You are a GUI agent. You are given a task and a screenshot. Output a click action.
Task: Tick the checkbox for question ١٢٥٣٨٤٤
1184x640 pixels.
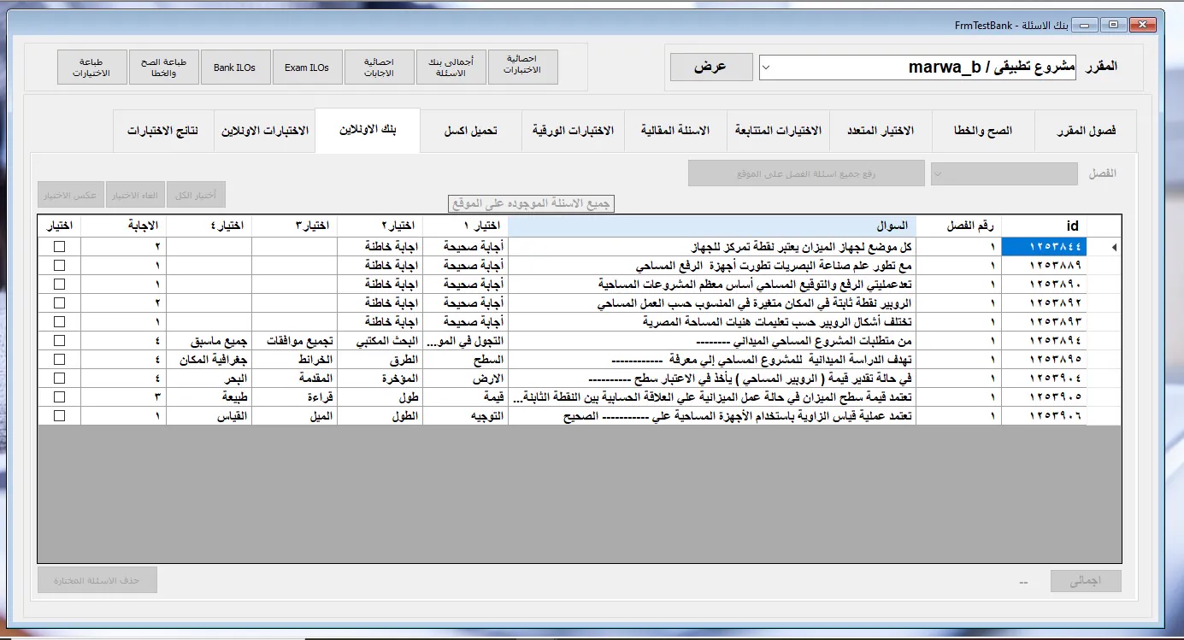59,246
